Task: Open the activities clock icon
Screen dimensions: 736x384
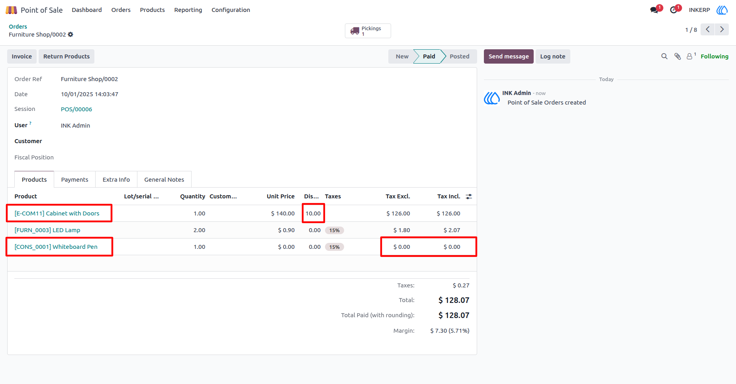Action: (x=673, y=10)
